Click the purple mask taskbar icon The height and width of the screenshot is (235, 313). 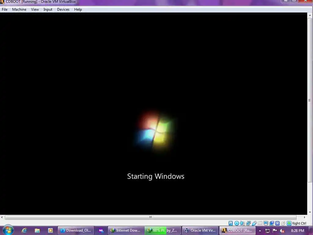(x=101, y=230)
